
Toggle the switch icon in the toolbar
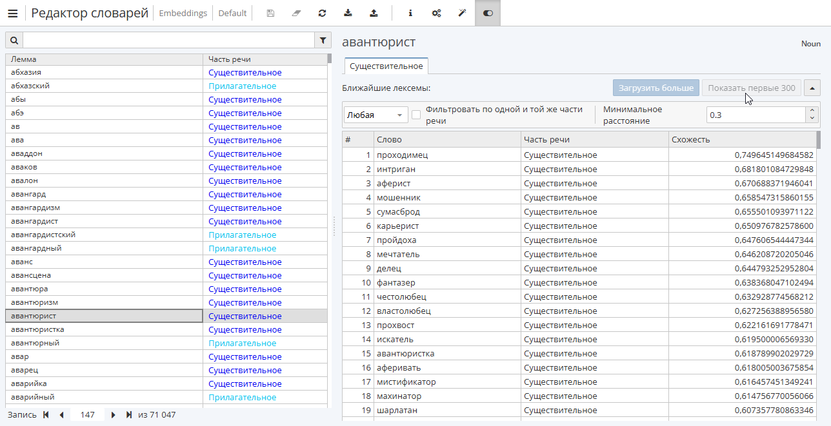488,13
